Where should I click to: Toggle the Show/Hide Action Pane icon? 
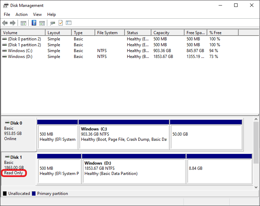coord(42,23)
